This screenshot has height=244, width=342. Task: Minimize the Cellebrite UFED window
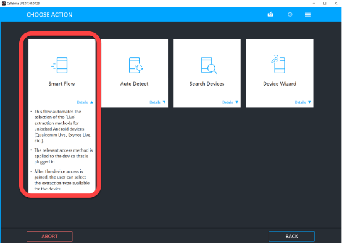314,3
